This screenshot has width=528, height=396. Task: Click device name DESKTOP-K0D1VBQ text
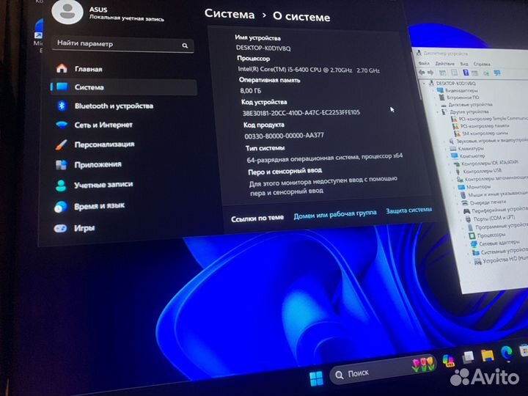tap(263, 48)
